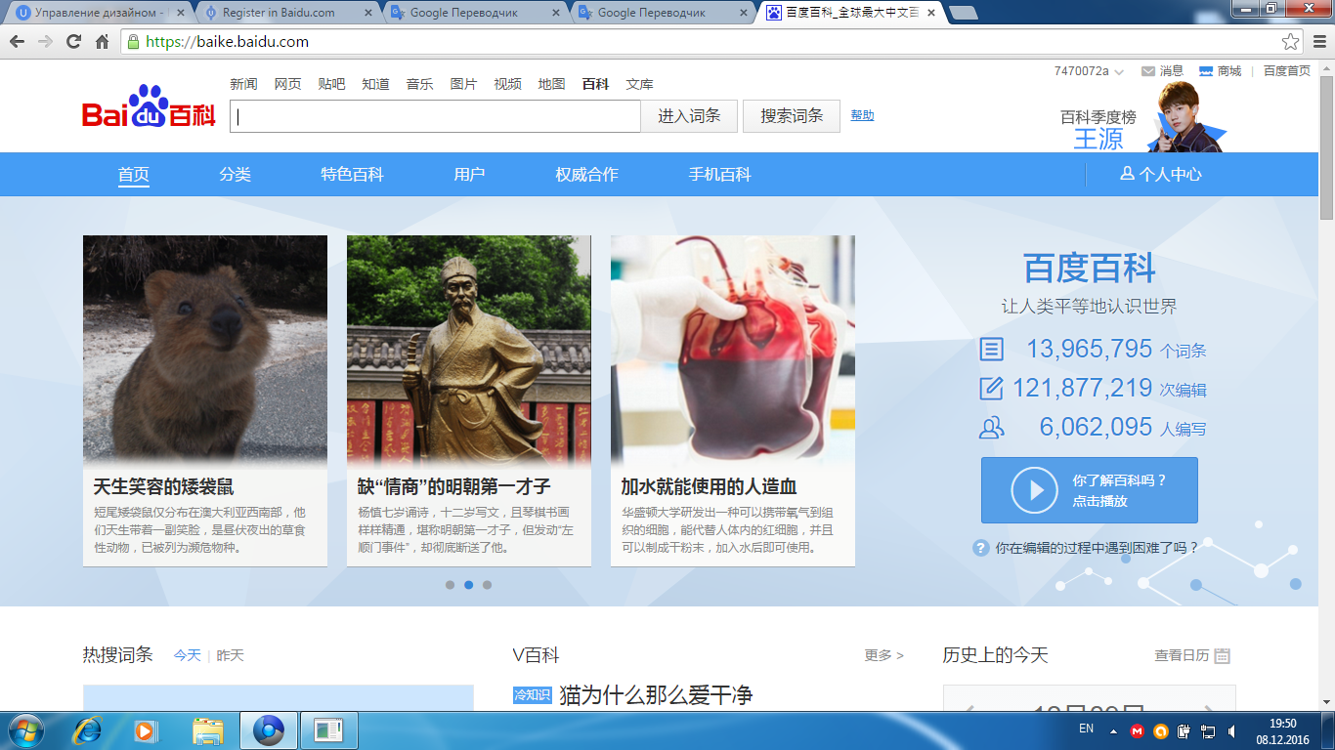Open the 贴吧 link in top bar
1335x750 pixels.
pyautogui.click(x=331, y=84)
